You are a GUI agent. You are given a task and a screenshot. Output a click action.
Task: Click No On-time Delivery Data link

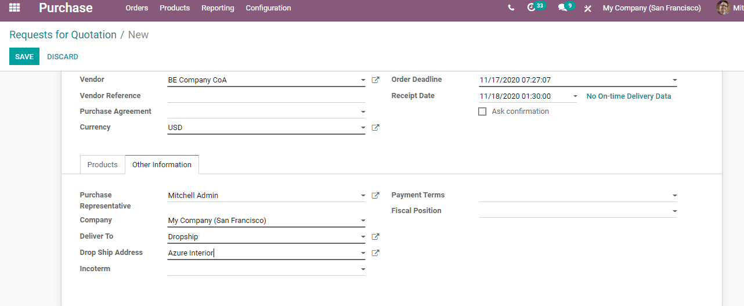point(629,96)
